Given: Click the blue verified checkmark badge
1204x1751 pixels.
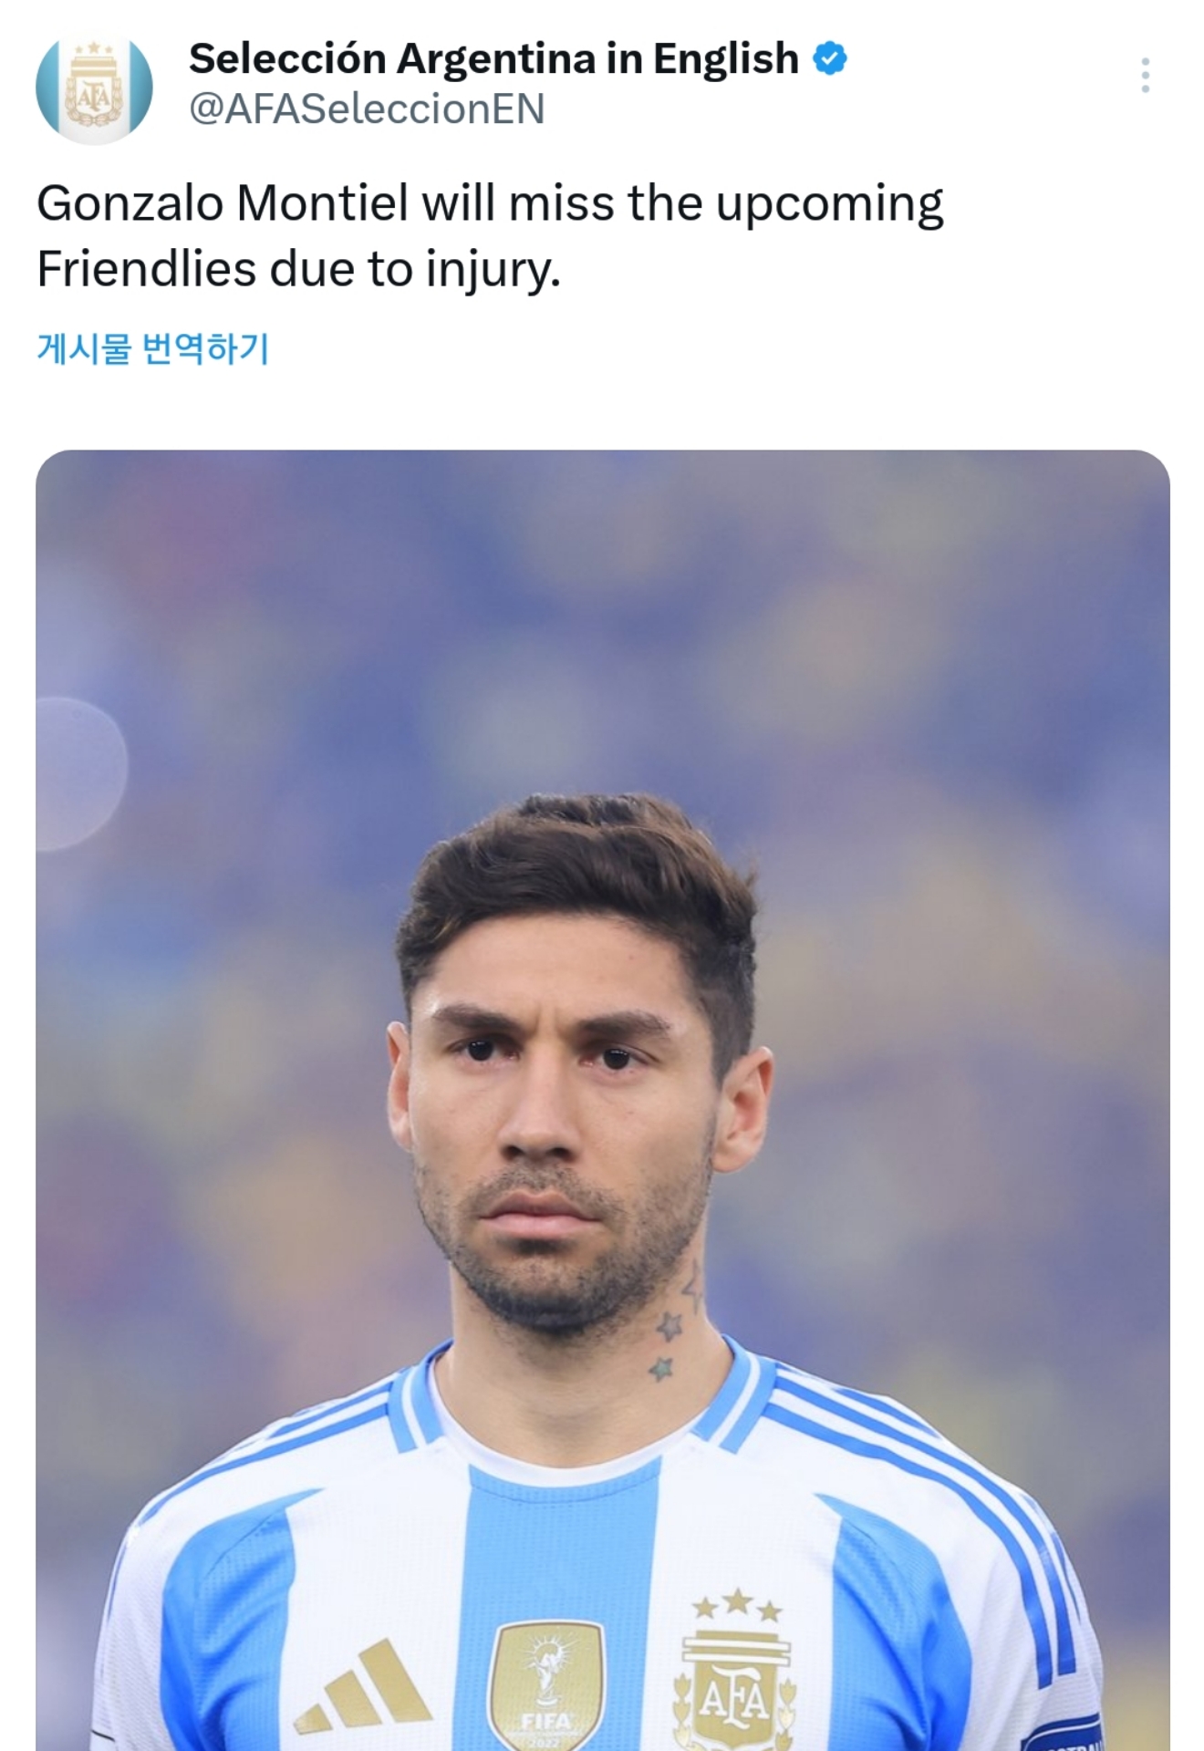Looking at the screenshot, I should point(829,59).
